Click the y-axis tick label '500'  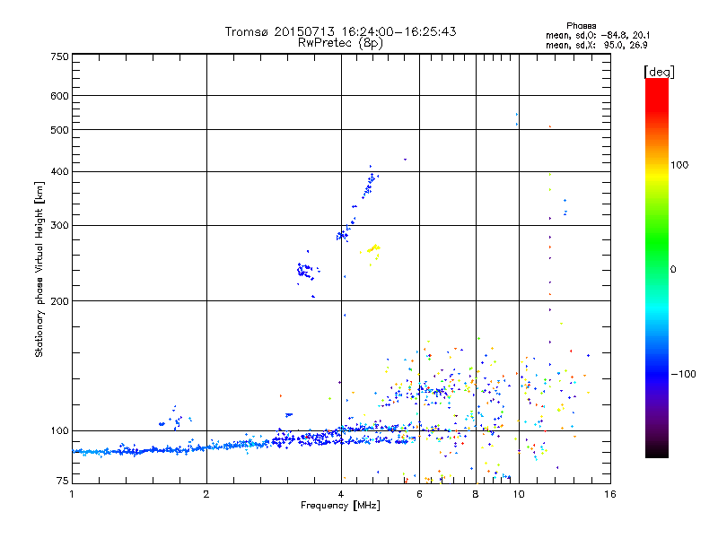coord(59,130)
